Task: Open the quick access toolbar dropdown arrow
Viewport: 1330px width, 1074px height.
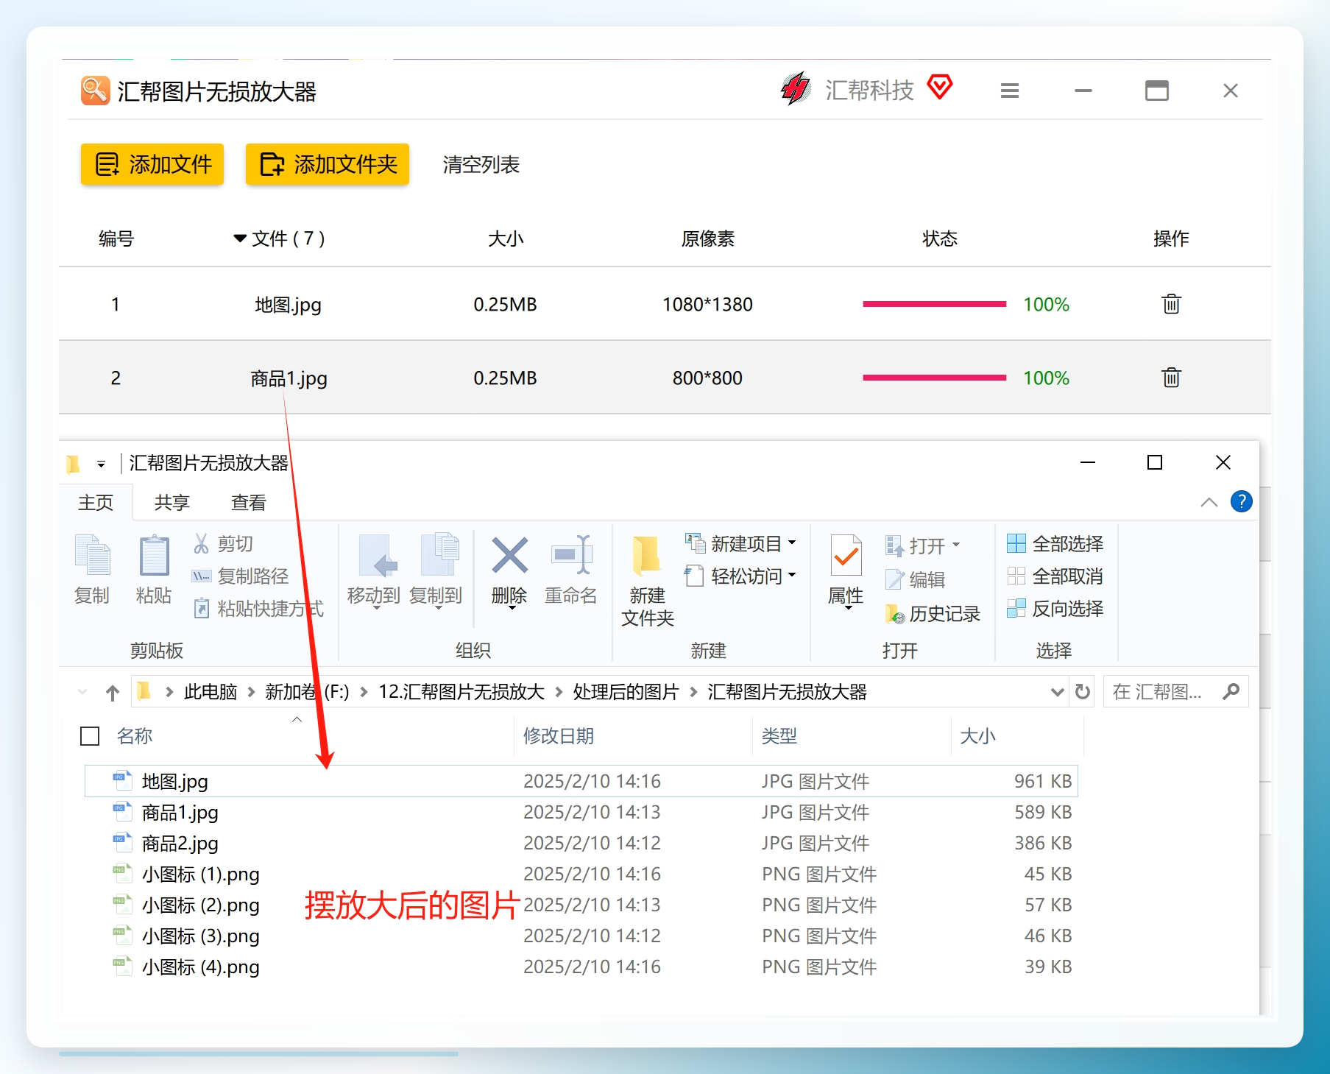Action: click(x=101, y=464)
